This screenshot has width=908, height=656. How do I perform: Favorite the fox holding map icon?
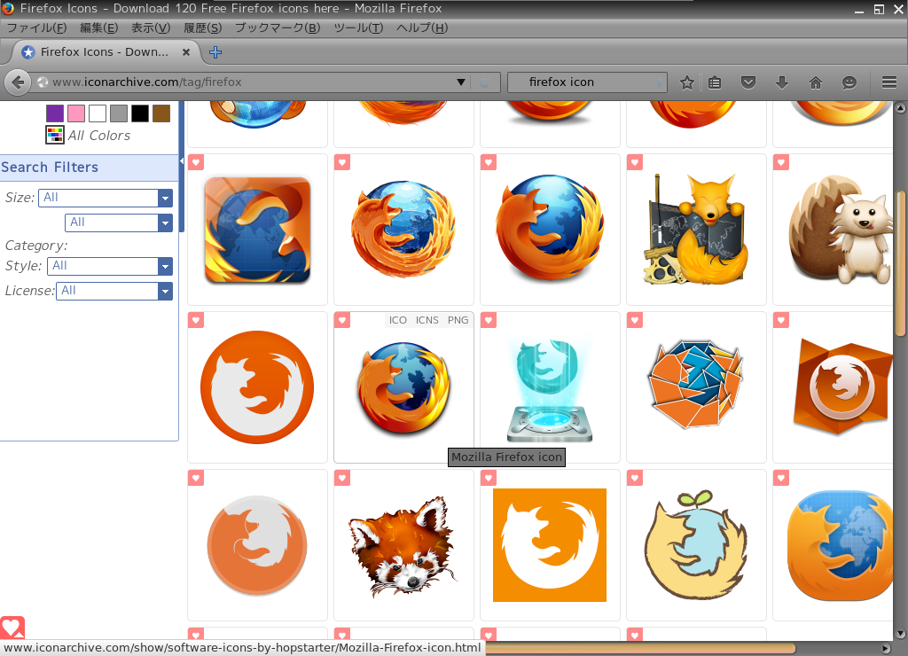pyautogui.click(x=635, y=163)
